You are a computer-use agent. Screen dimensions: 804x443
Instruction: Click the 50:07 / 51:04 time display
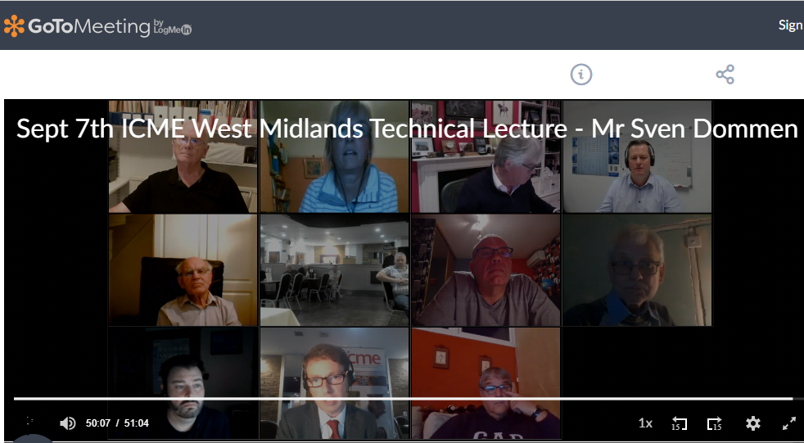pyautogui.click(x=117, y=423)
